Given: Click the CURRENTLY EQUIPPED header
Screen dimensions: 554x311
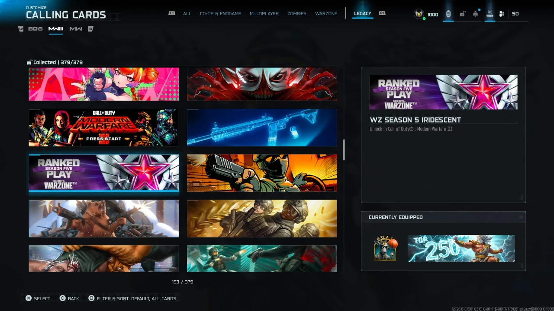Looking at the screenshot, I should click(x=396, y=217).
